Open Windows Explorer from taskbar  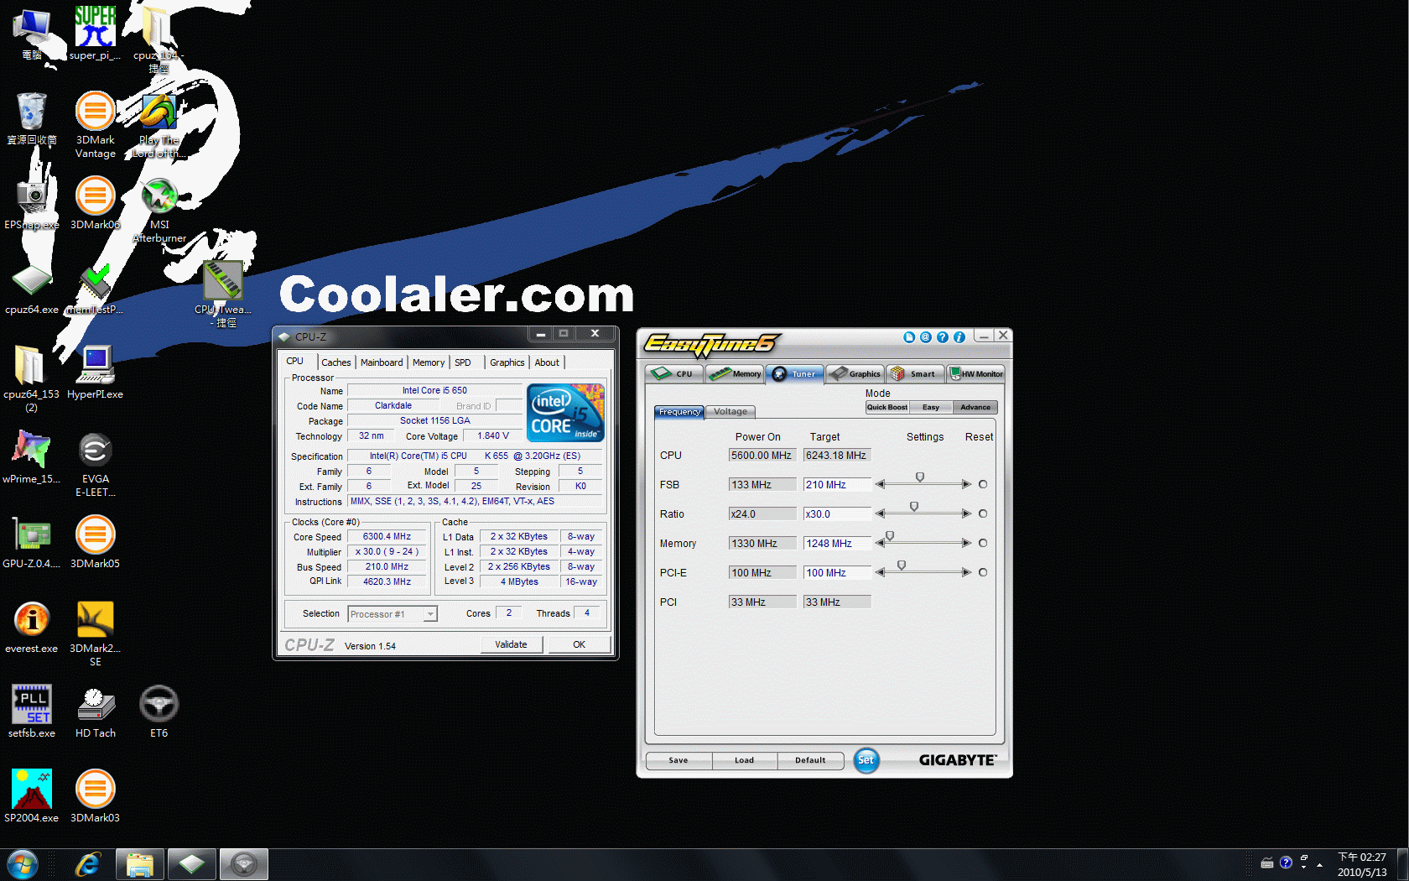[139, 864]
